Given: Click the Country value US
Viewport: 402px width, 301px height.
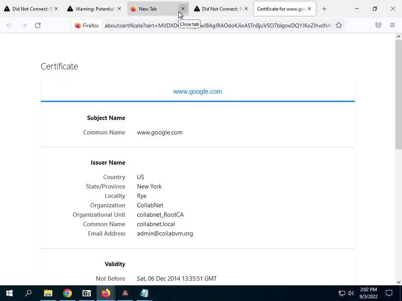Looking at the screenshot, I should (141, 177).
